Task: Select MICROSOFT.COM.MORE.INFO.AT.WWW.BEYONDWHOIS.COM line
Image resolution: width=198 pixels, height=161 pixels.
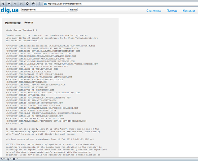Action: point(36,85)
